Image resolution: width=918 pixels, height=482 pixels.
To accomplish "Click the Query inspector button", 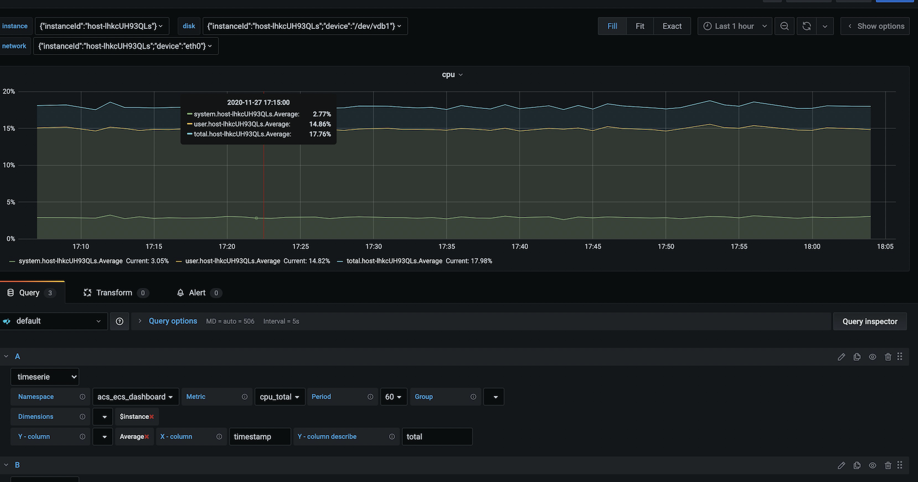I will pos(869,321).
